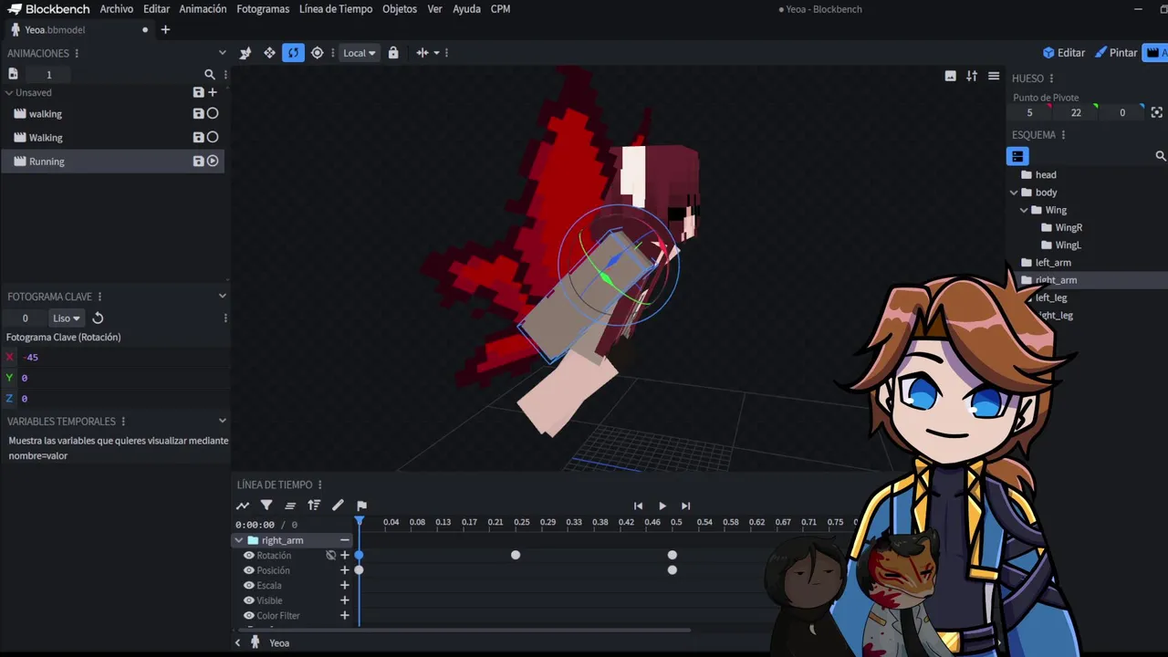The image size is (1168, 657).
Task: Open the Archivo menu
Action: pos(116,9)
